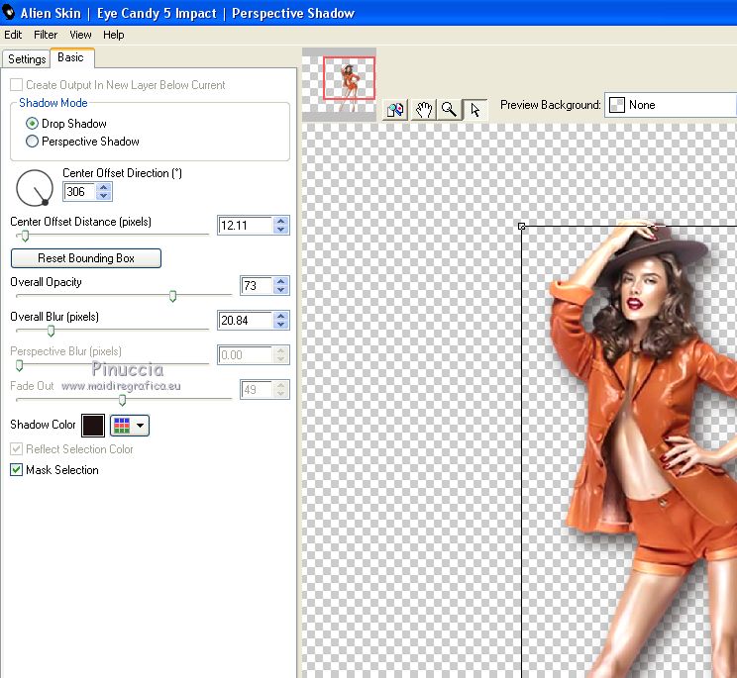This screenshot has width=737, height=678.
Task: Uncheck Mask Selection checkbox
Action: 16,470
